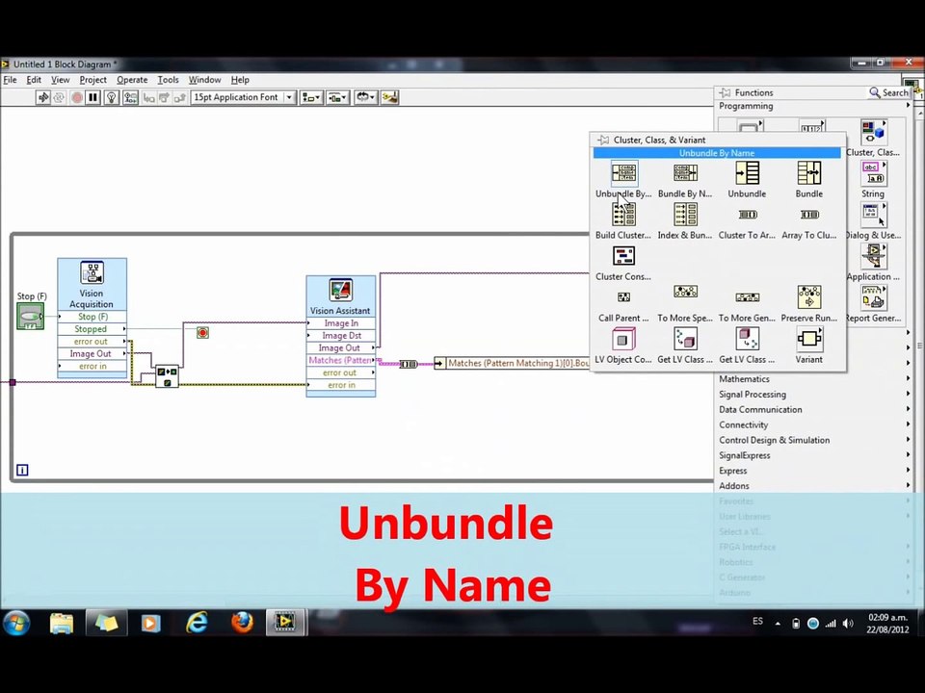Image resolution: width=925 pixels, height=693 pixels.
Task: Click the Pause toolbar button
Action: point(93,97)
